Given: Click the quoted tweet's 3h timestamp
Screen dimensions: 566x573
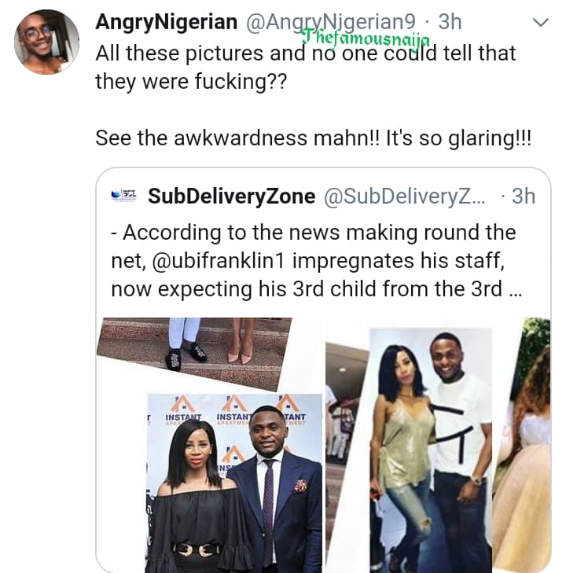Looking at the screenshot, I should (x=523, y=196).
